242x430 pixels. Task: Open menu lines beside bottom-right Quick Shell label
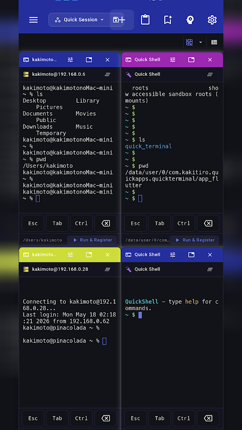point(210,269)
